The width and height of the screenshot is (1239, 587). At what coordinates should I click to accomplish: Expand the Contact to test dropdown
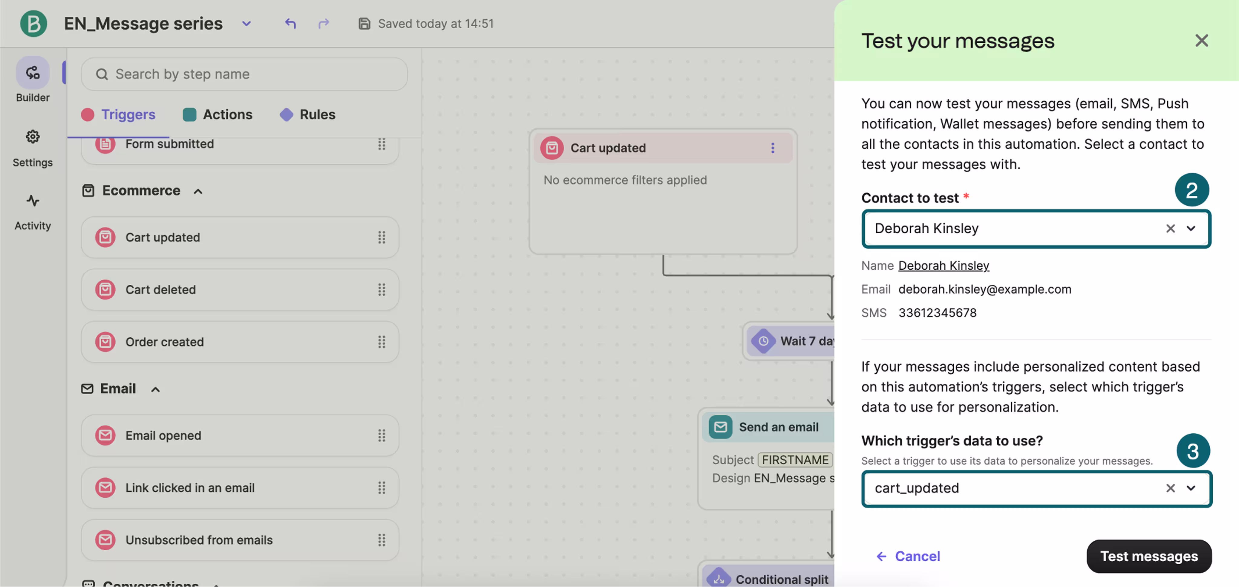1191,228
